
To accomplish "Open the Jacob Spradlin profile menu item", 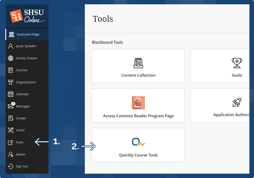I will click(x=27, y=46).
